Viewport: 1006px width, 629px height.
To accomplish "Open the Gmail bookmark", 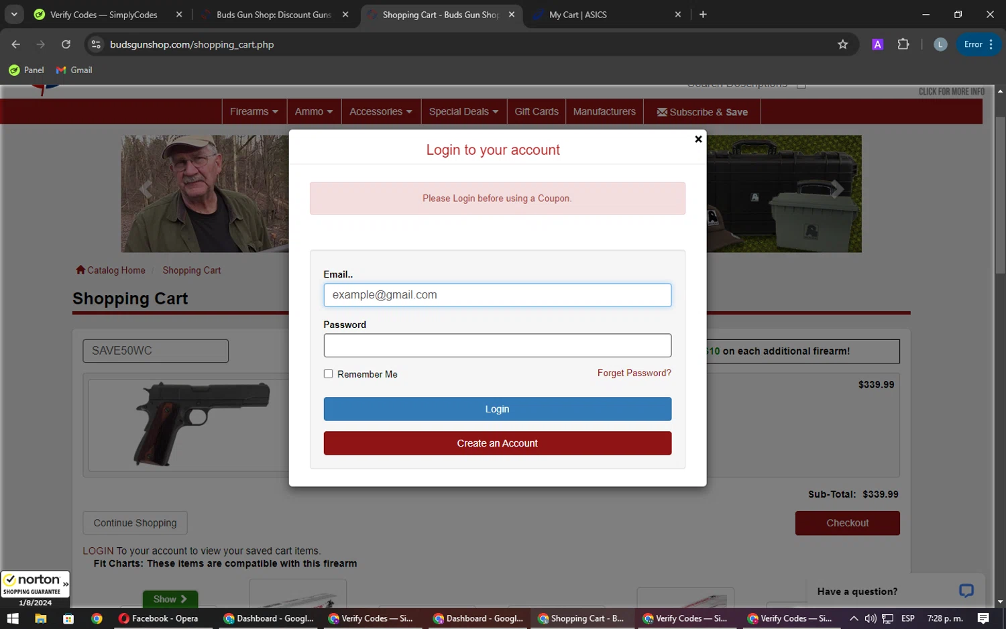I will [74, 70].
